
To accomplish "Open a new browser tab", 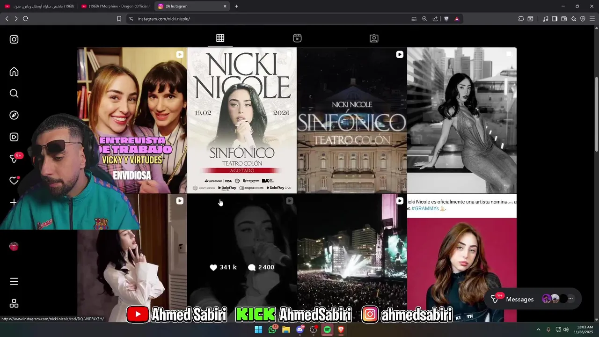I will [236, 6].
